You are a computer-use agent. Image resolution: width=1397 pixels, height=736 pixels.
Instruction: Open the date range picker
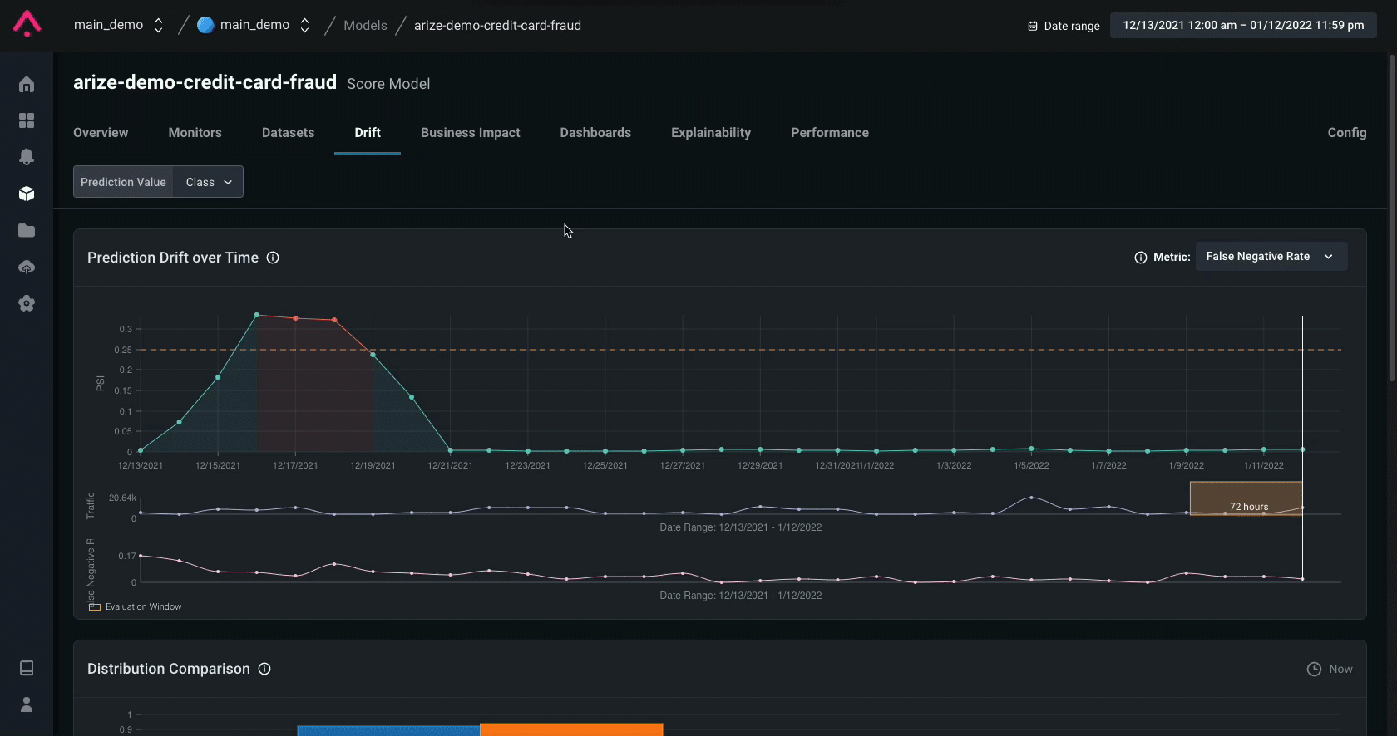(x=1243, y=25)
